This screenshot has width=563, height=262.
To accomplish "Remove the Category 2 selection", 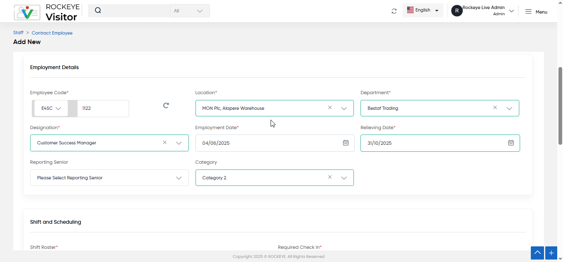I will pos(330,177).
